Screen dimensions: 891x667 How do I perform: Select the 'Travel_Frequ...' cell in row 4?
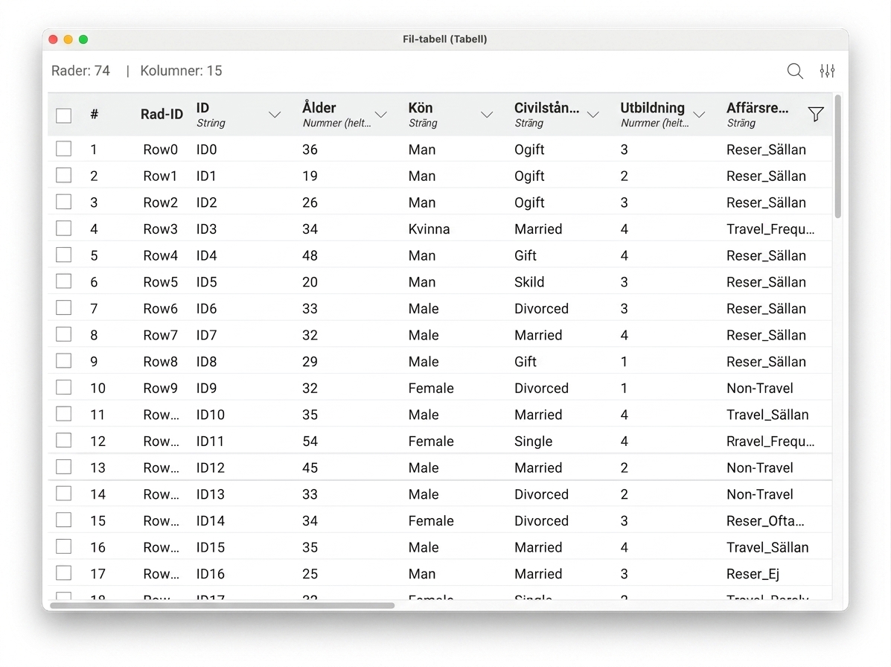coord(770,229)
